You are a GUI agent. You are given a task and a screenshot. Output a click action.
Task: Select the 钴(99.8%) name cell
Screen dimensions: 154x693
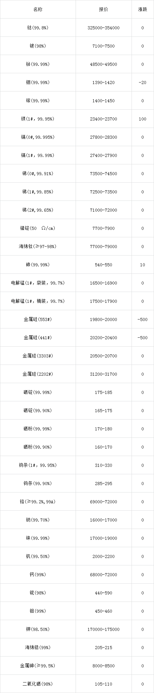click(38, 28)
